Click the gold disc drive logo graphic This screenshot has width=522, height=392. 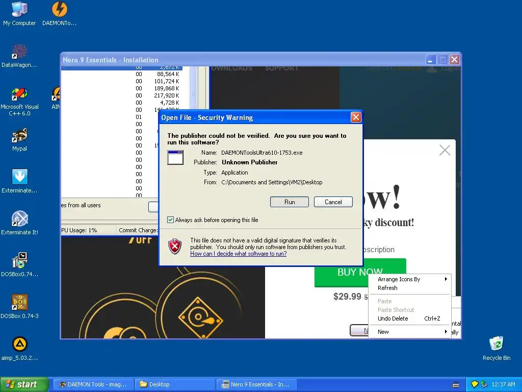coord(200,317)
